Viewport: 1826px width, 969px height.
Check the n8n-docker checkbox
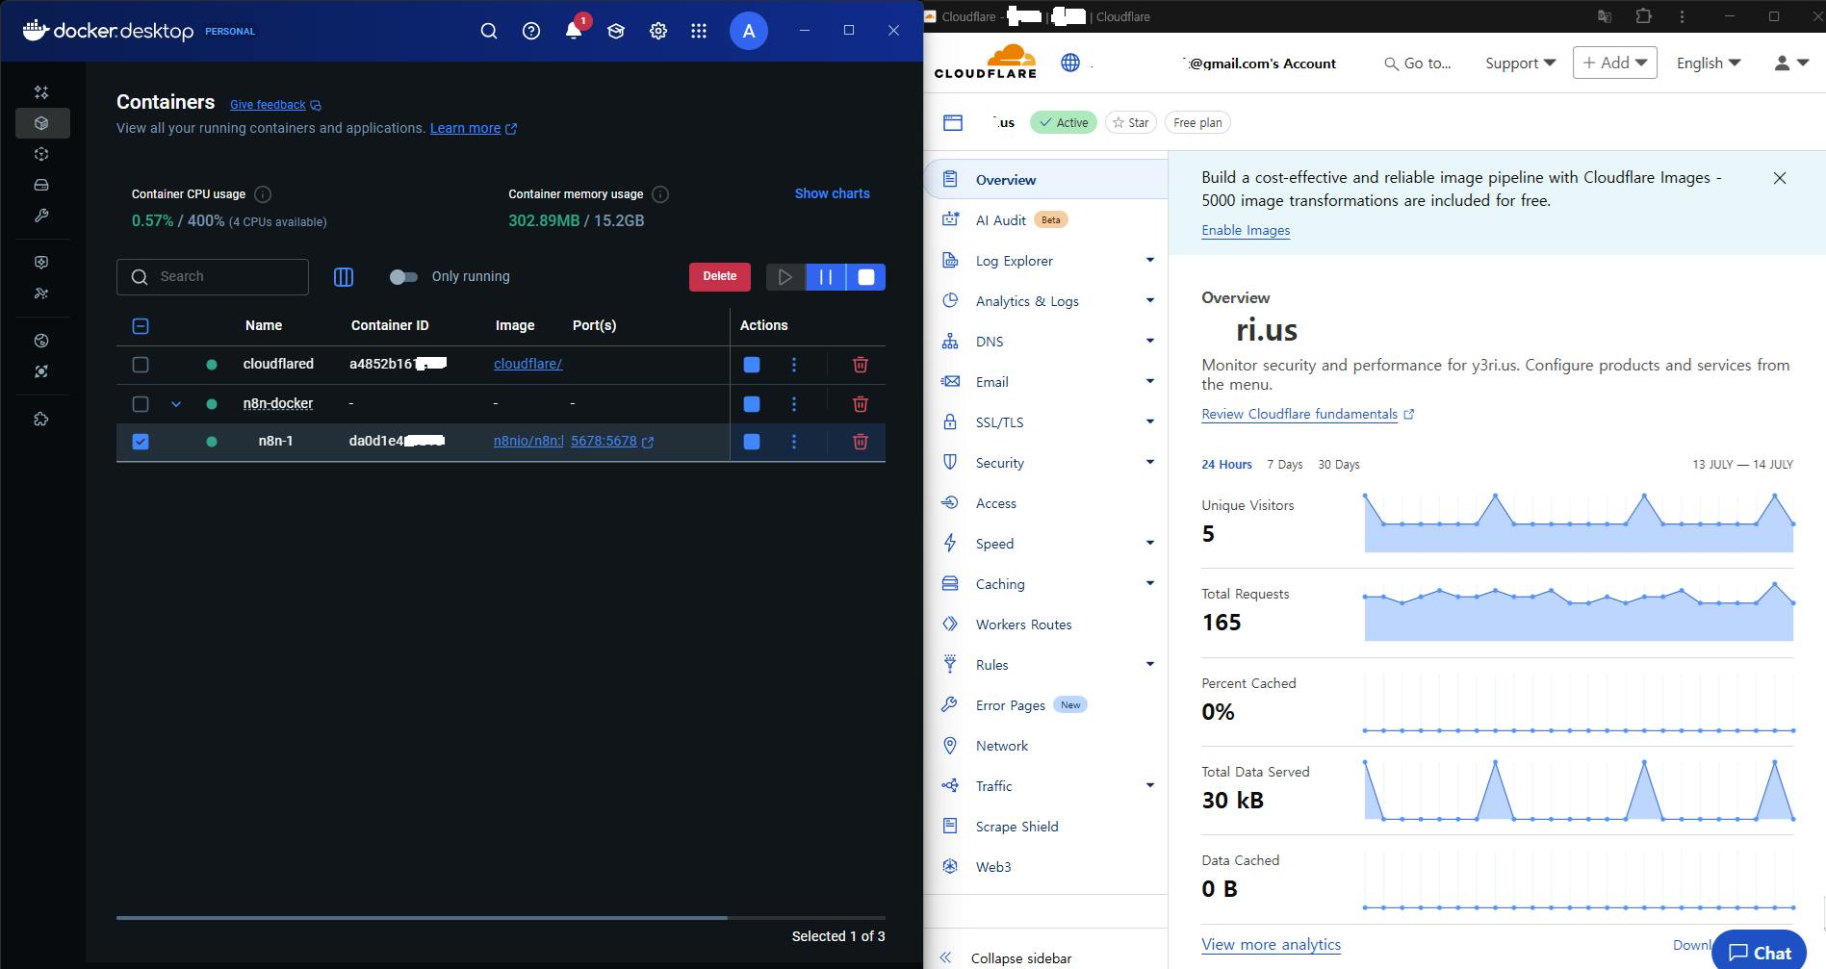tap(141, 404)
